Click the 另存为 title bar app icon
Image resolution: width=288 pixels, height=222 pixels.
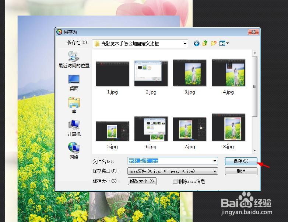coord(59,32)
